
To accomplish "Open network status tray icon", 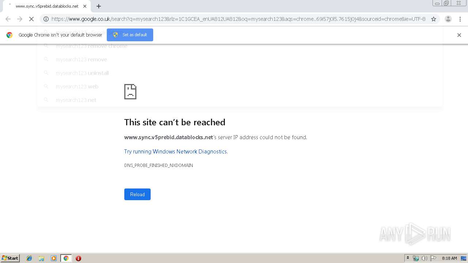I will [x=416, y=258].
